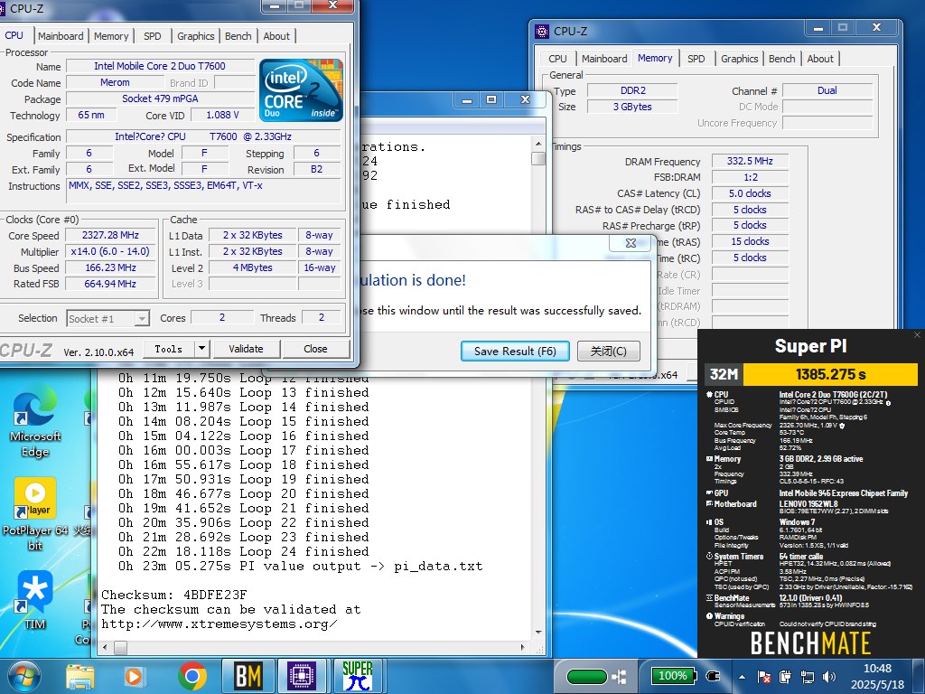Open the Action Center flag tray icon
Viewport: 925px width, 694px height.
[x=764, y=677]
